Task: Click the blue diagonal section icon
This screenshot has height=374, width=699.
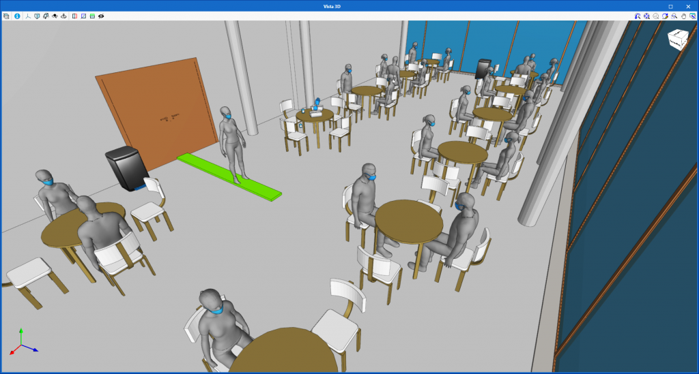Action: pyautogui.click(x=83, y=16)
